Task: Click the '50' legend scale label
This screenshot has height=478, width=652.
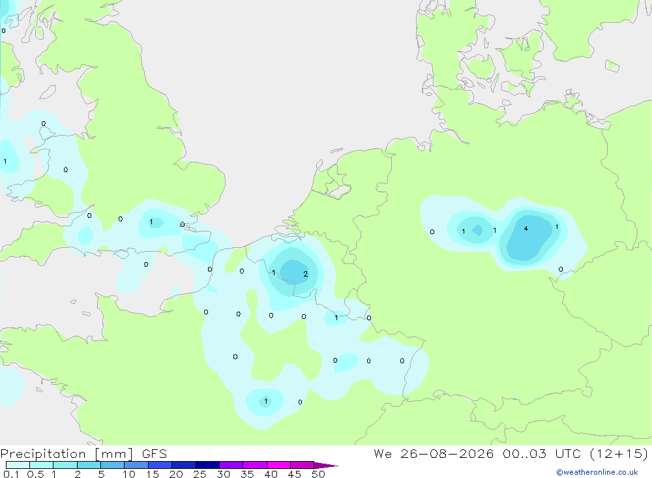Action: (318, 474)
